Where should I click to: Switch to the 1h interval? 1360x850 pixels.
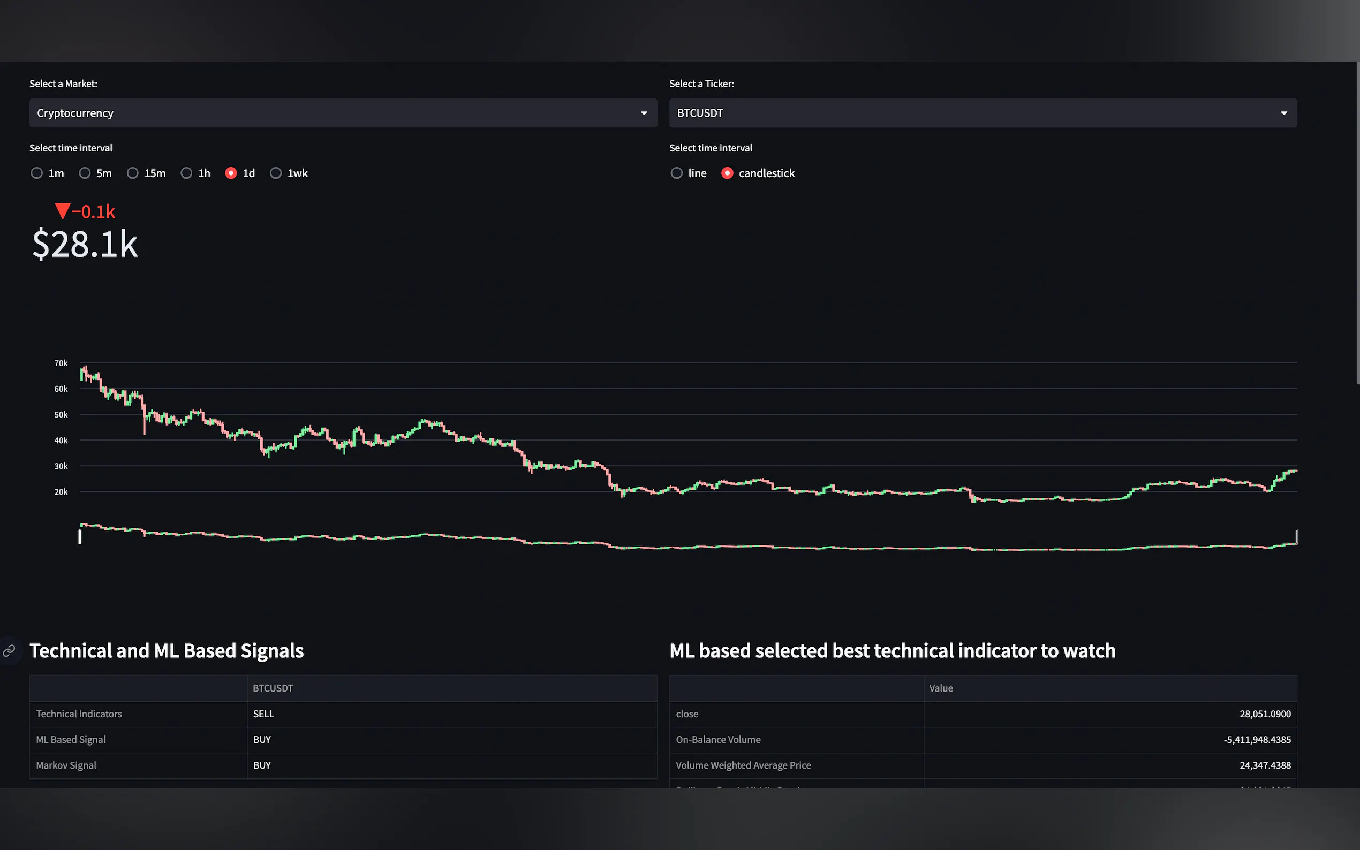coord(186,173)
